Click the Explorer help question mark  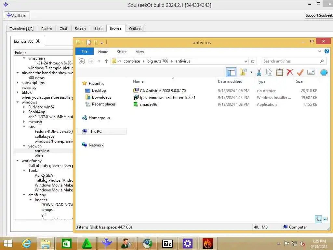[x=326, y=51]
